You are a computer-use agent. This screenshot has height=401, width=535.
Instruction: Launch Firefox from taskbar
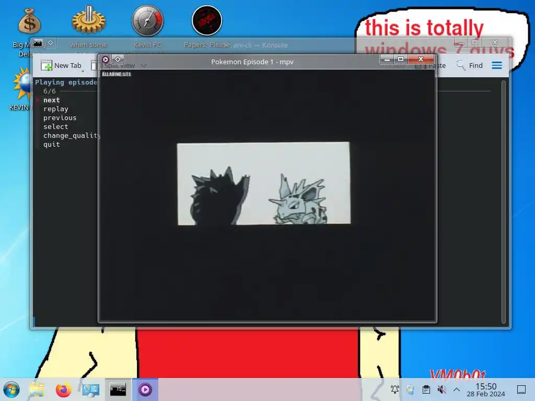click(63, 390)
